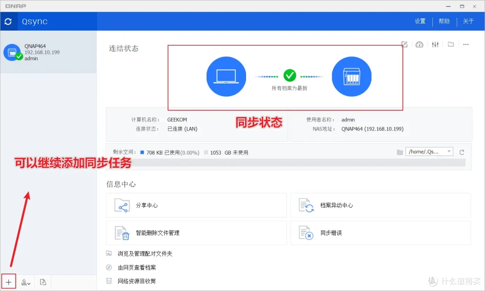Click 网络资源回收筒 link
The image size is (485, 291).
coord(137,281)
